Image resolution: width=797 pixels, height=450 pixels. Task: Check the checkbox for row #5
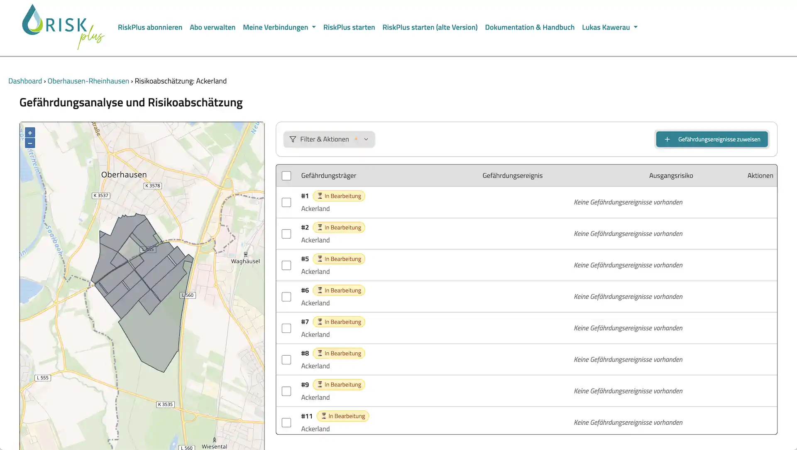click(286, 265)
